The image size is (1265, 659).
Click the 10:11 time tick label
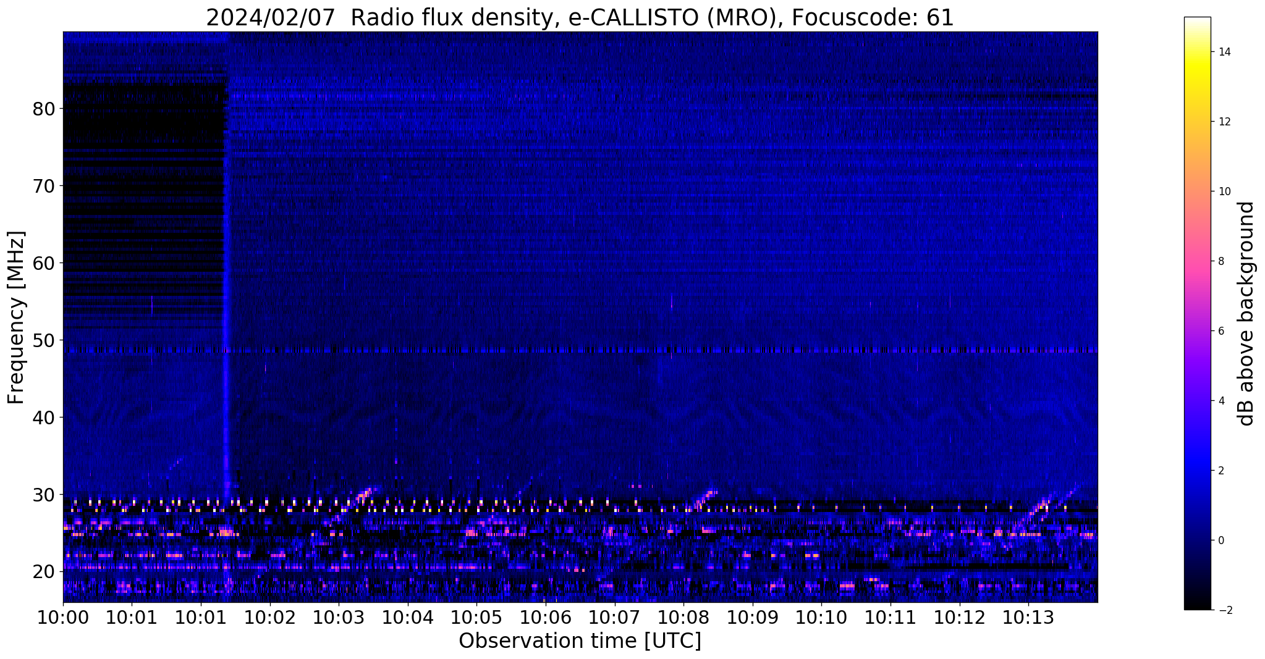(890, 618)
